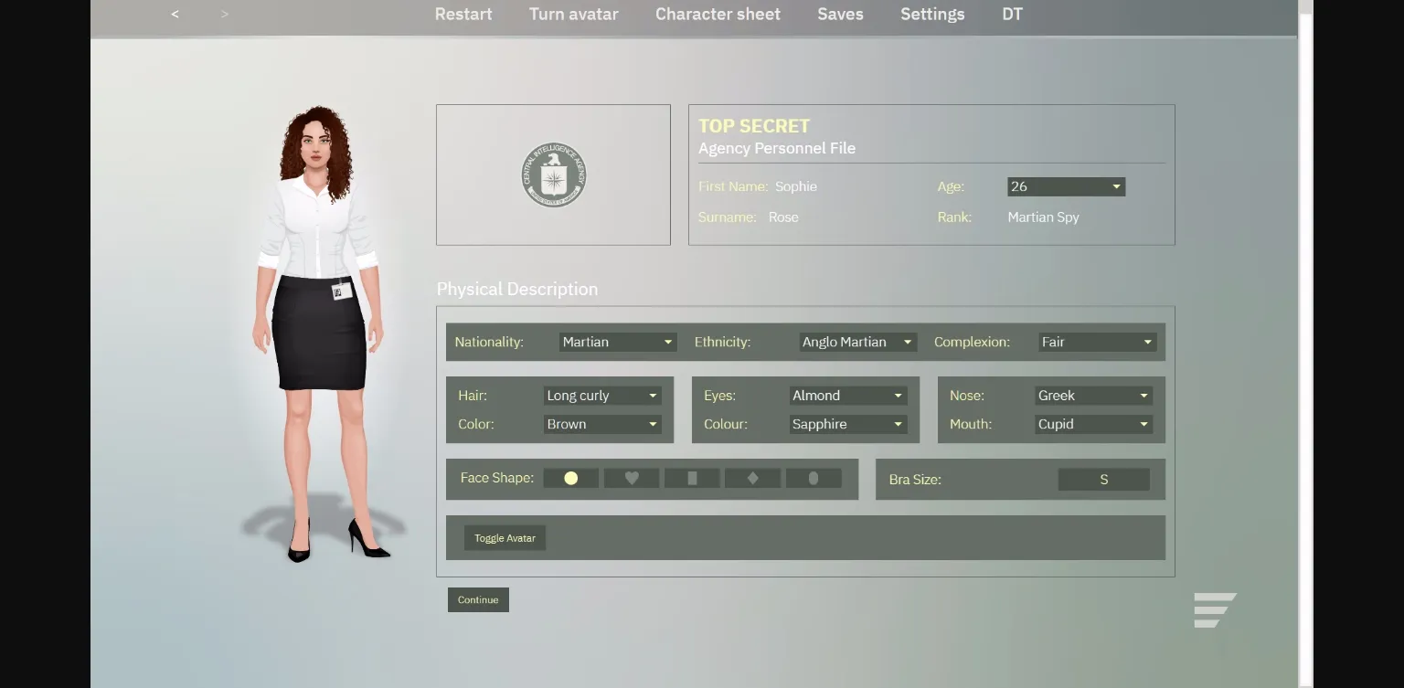Viewport: 1404px width, 688px height.
Task: Select the square face shape icon
Action: [692, 477]
